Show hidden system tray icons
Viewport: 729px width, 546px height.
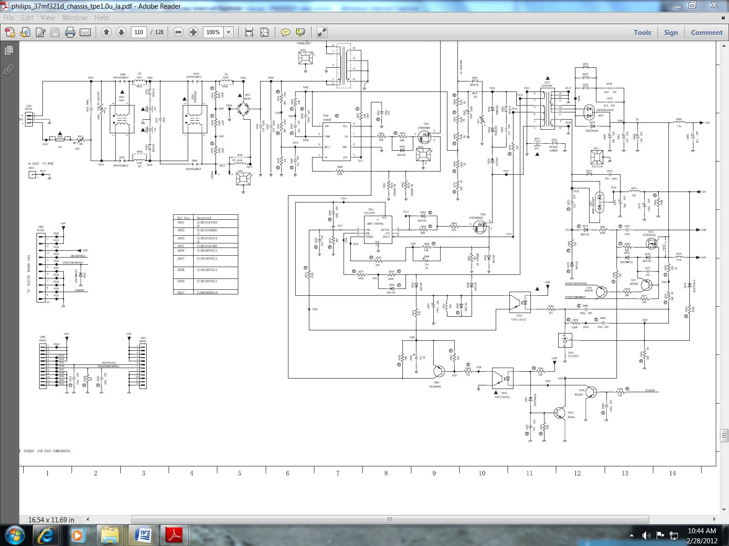[631, 535]
